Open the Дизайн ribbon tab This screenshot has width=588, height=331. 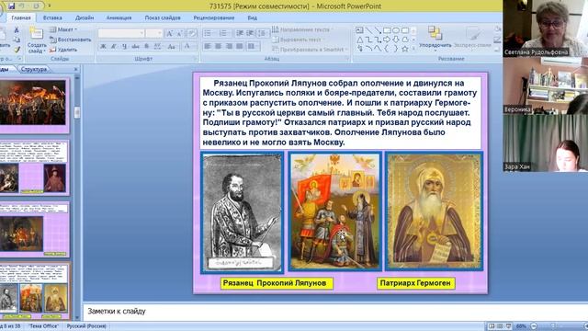pyautogui.click(x=85, y=17)
